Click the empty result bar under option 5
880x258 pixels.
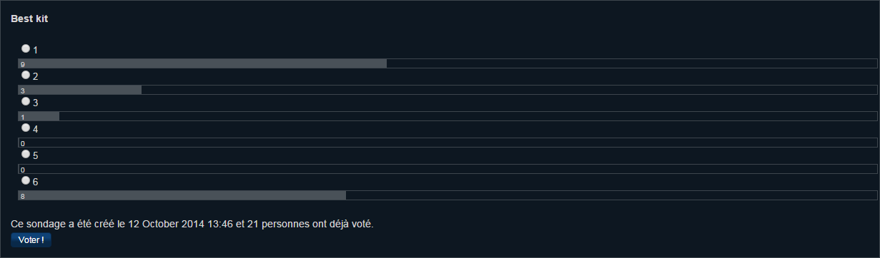click(448, 169)
